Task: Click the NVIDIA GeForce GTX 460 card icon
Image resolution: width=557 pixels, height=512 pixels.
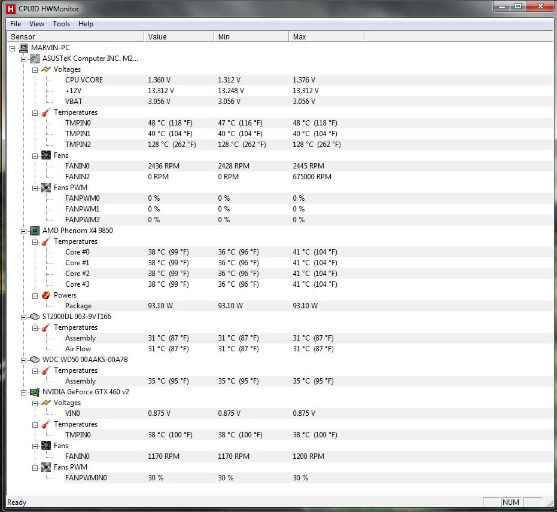Action: (35, 392)
